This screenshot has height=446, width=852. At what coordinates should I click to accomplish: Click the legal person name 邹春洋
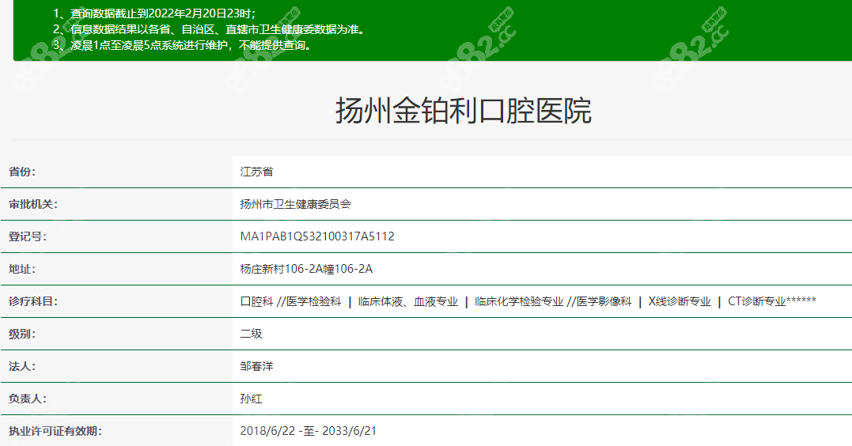(256, 367)
